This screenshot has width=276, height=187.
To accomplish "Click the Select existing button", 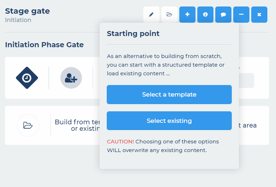I will tap(169, 121).
